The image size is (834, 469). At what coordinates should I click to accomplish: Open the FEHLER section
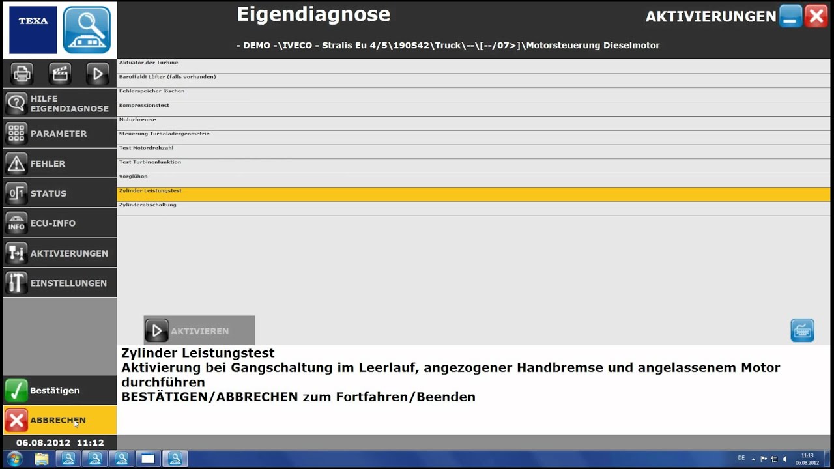coord(60,163)
